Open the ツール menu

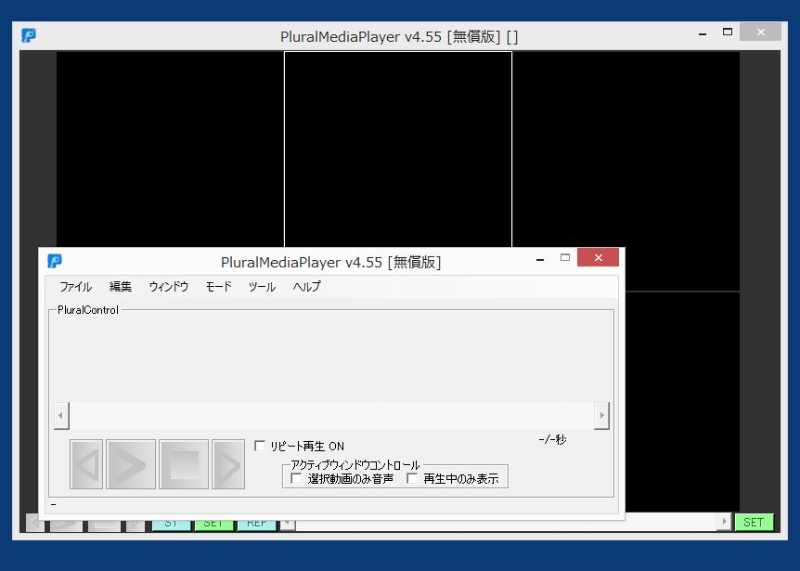(262, 287)
